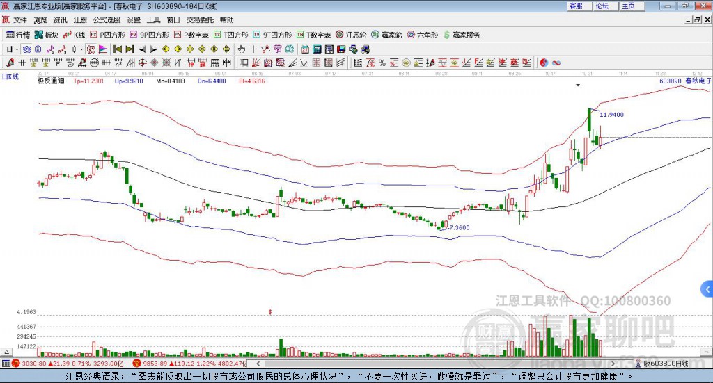The image size is (713, 383).
Task: Open the 工具 menu
Action: click(x=154, y=20)
